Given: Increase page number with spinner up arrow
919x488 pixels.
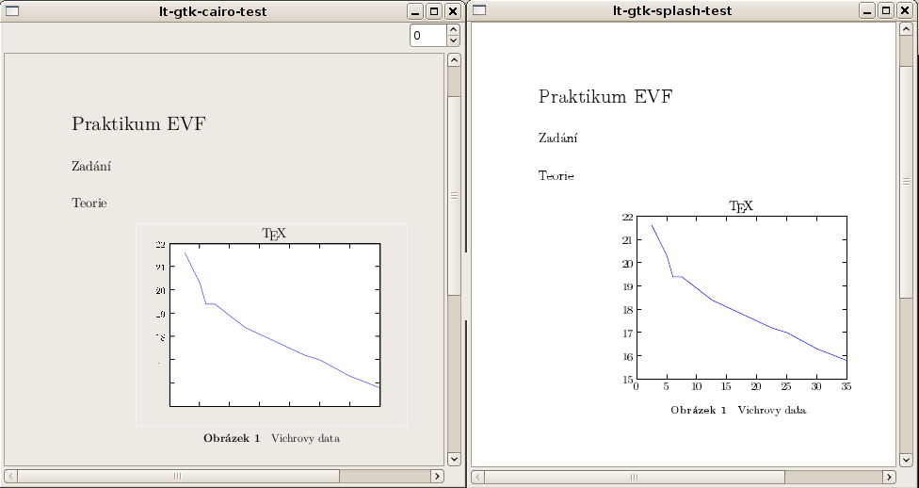Looking at the screenshot, I should coord(453,30).
